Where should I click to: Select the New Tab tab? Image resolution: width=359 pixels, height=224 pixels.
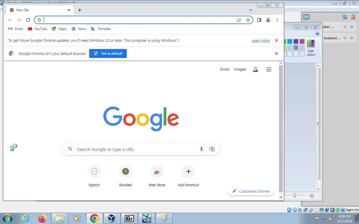point(40,10)
